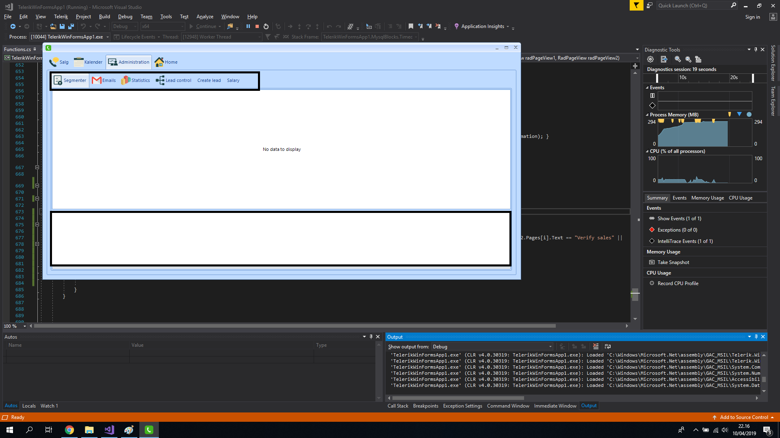The width and height of the screenshot is (780, 438).
Task: Open the Lead control tab
Action: click(x=174, y=80)
